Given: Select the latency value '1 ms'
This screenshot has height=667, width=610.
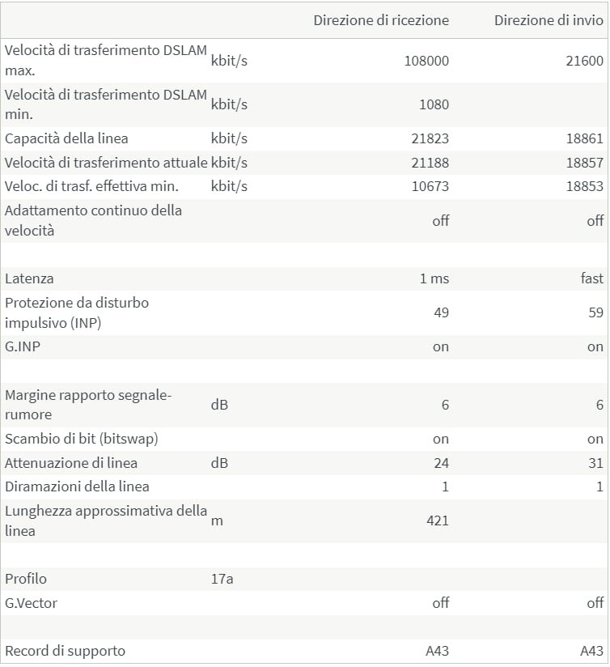Looking at the screenshot, I should (x=434, y=278).
